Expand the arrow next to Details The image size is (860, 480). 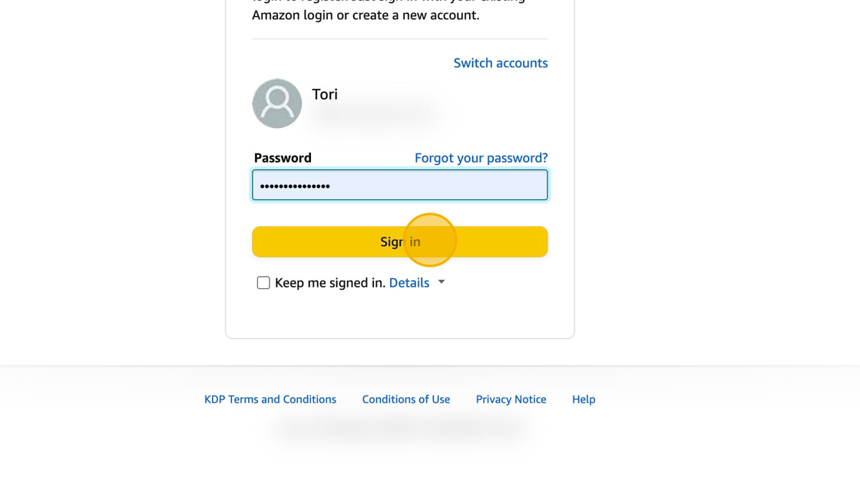tap(442, 282)
